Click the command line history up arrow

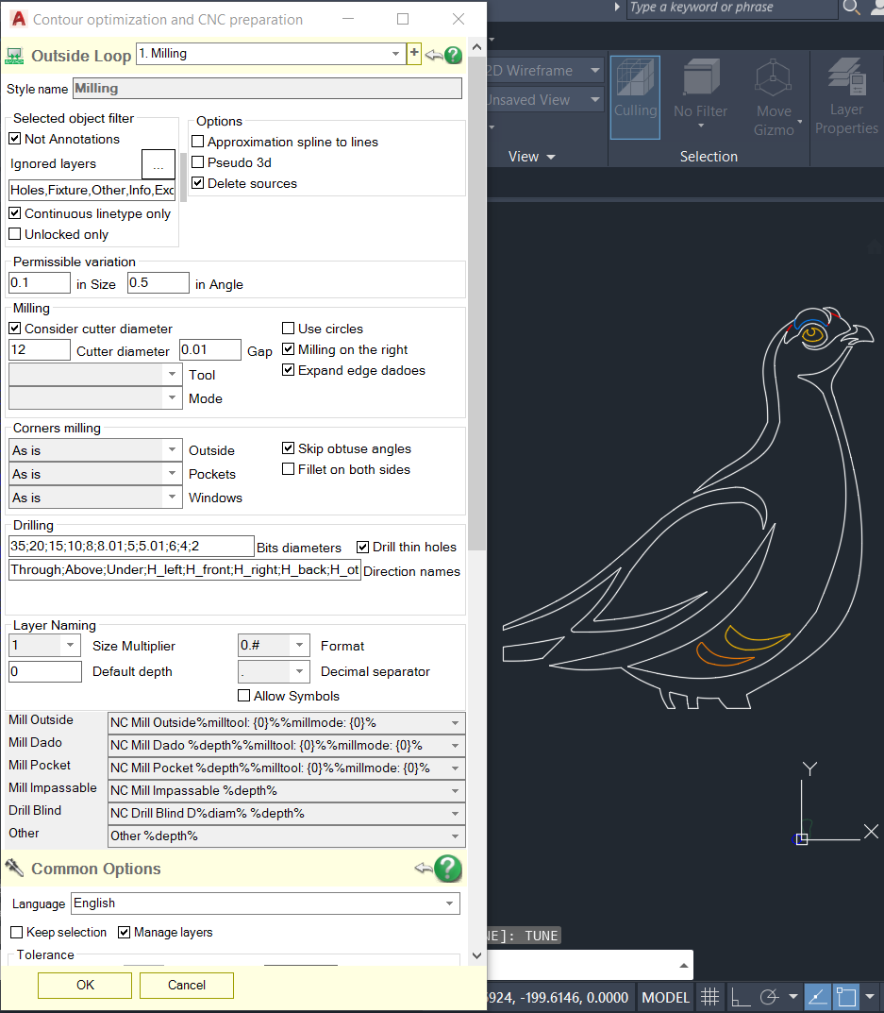683,965
